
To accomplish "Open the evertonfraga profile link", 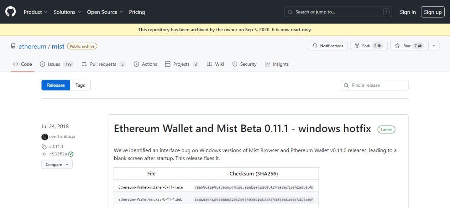I will click(x=62, y=137).
